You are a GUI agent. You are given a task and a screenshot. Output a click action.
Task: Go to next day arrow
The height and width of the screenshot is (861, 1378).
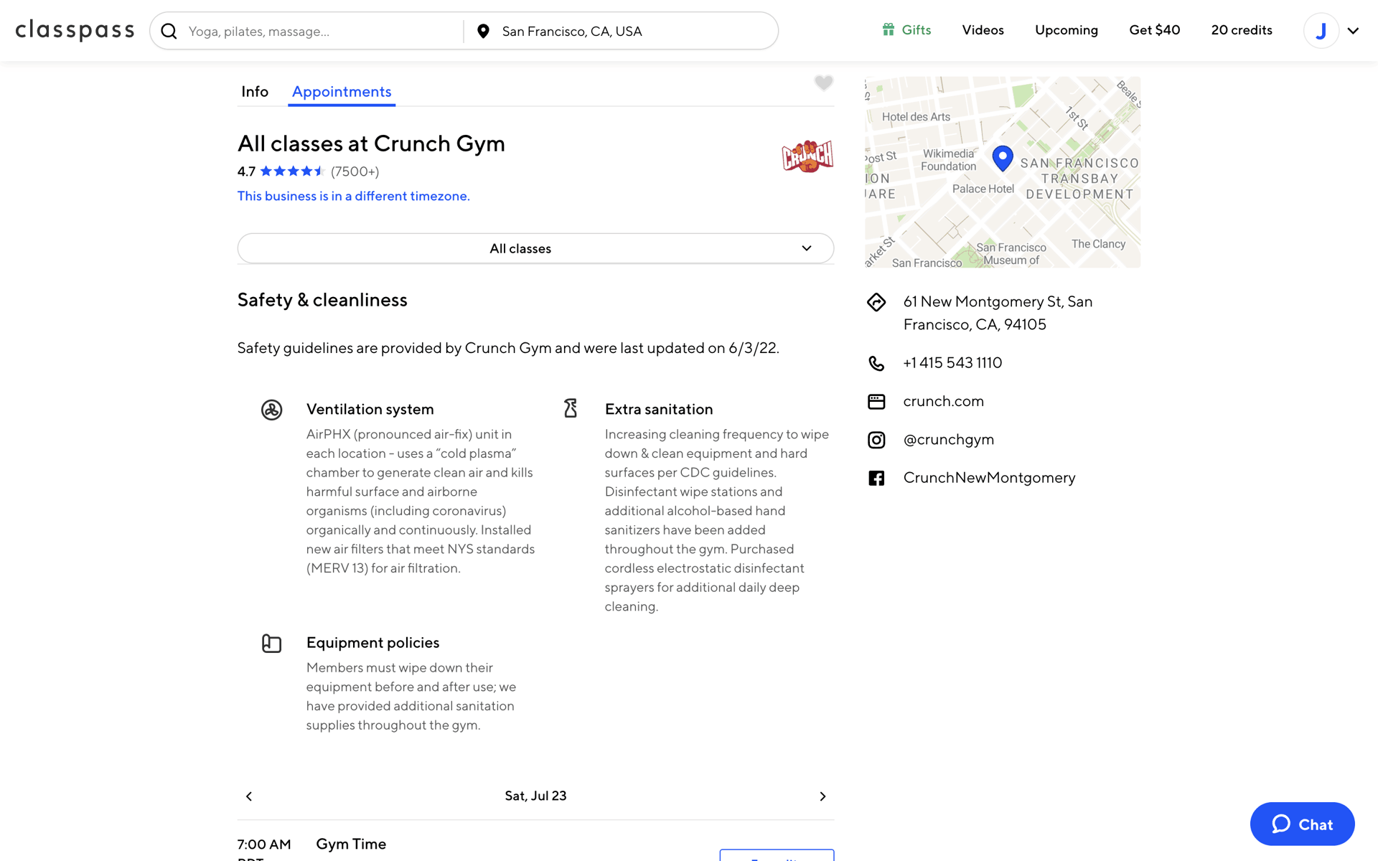(x=822, y=796)
